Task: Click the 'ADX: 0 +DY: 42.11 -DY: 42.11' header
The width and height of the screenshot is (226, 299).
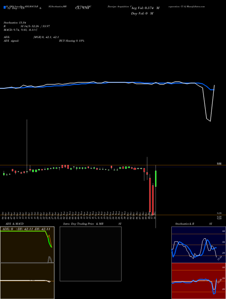Action: tap(26, 229)
